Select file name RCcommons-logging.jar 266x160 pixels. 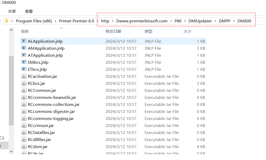(x=51, y=118)
